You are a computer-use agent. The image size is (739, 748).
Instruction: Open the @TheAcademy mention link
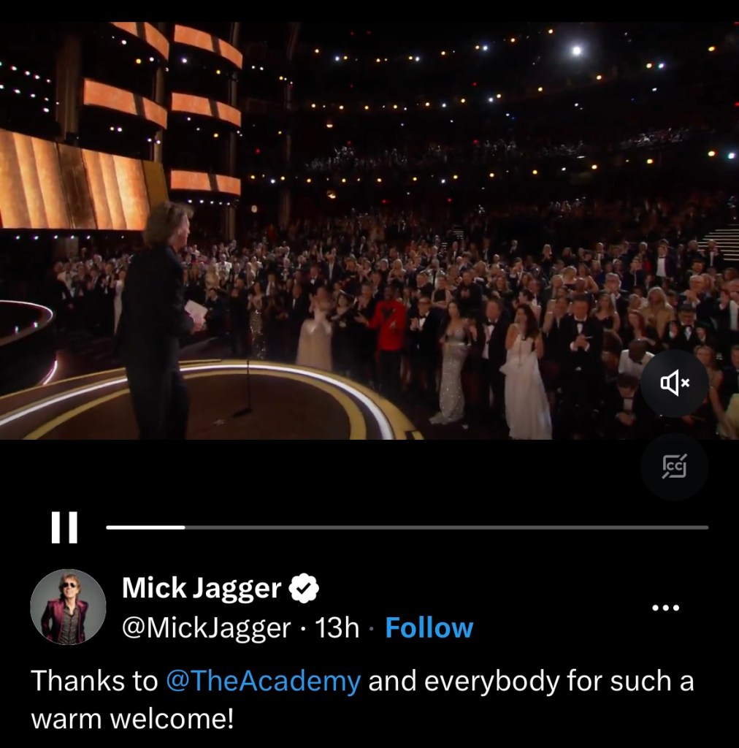click(263, 681)
